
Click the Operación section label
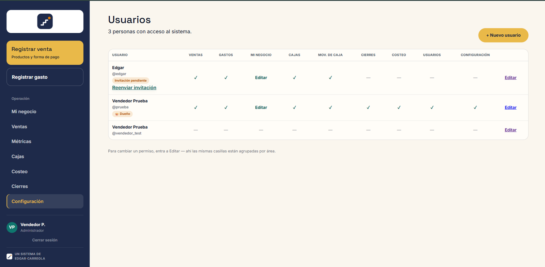click(20, 99)
